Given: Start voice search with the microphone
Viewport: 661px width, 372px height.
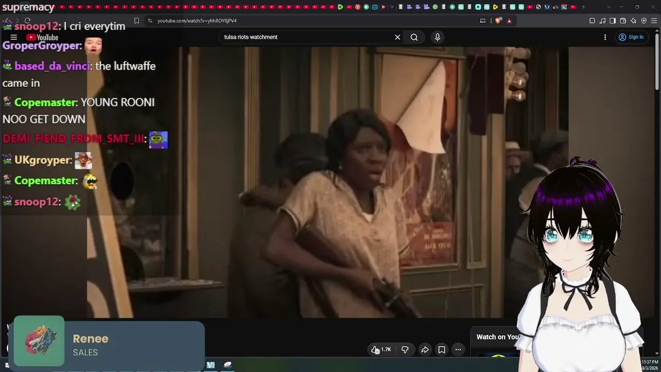Looking at the screenshot, I should [x=437, y=37].
